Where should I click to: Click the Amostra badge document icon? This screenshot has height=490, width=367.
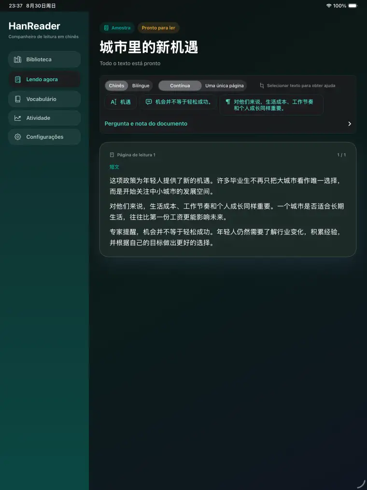tap(106, 28)
